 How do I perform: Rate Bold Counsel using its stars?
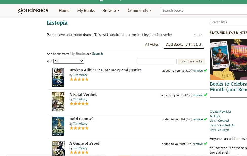click(x=79, y=128)
